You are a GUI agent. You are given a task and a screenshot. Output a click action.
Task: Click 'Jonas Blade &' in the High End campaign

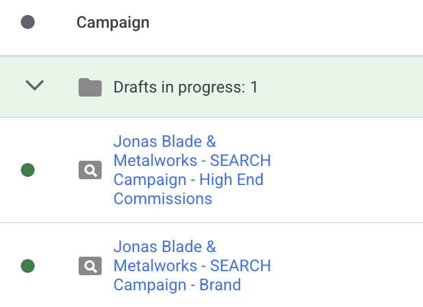click(x=165, y=141)
